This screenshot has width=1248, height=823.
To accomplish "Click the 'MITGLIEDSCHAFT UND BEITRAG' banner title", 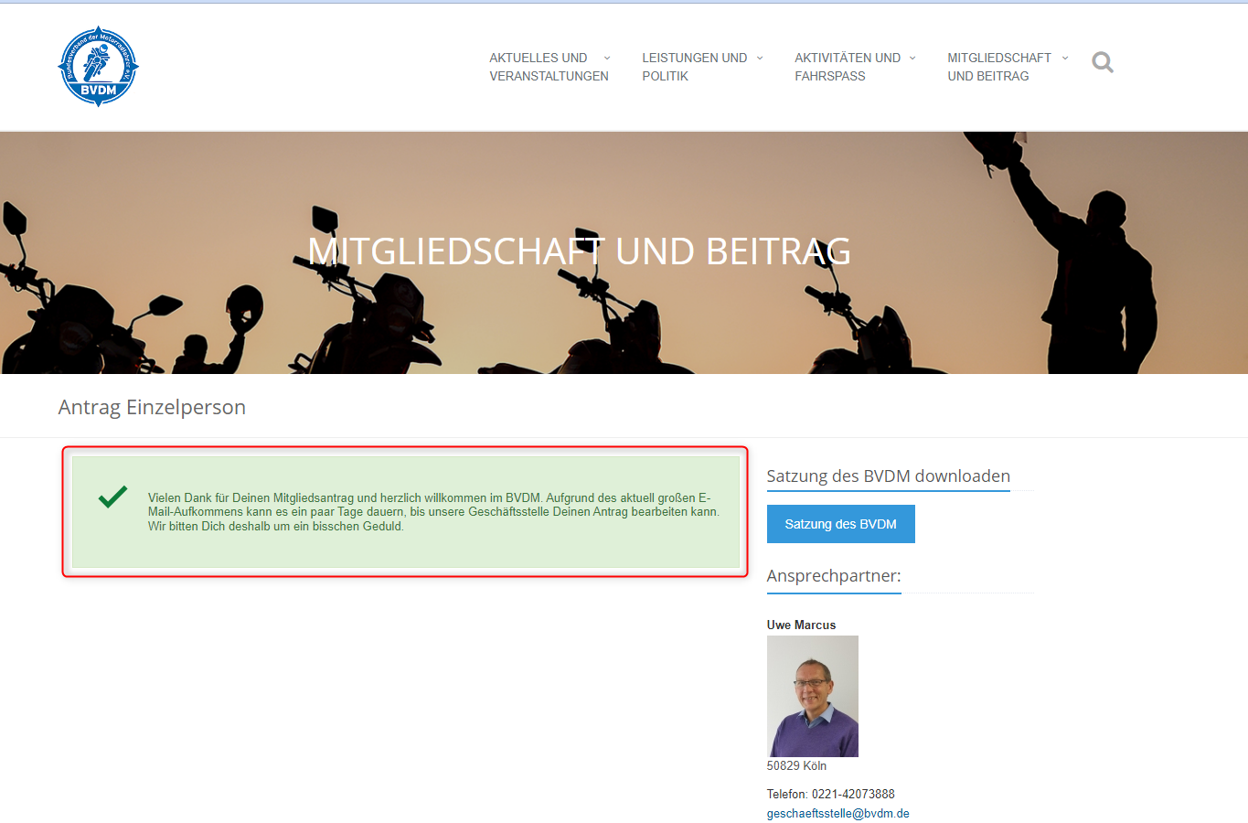I will pyautogui.click(x=580, y=251).
